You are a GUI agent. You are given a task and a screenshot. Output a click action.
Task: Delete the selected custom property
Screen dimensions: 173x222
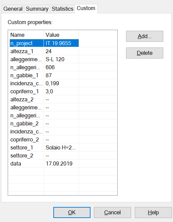point(145,53)
